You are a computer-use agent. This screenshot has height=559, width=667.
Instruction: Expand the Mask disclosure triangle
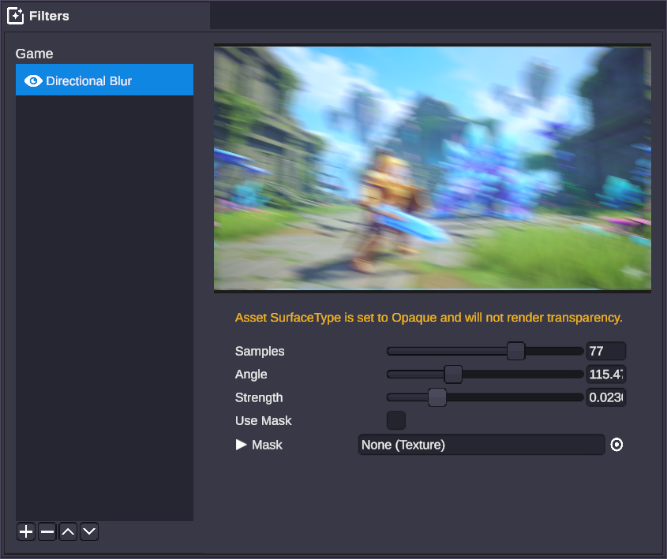pyautogui.click(x=242, y=445)
